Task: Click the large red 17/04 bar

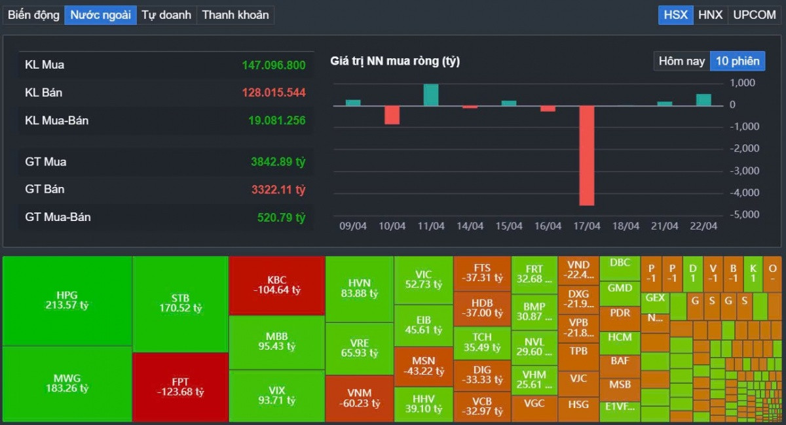Action: tap(587, 156)
